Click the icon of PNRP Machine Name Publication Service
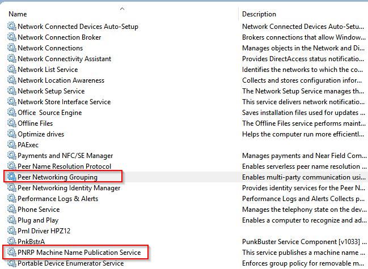The height and width of the screenshot is (269, 368). pyautogui.click(x=11, y=253)
